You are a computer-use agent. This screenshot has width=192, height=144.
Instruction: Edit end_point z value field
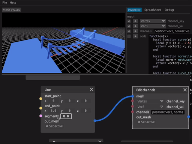pos(85,111)
